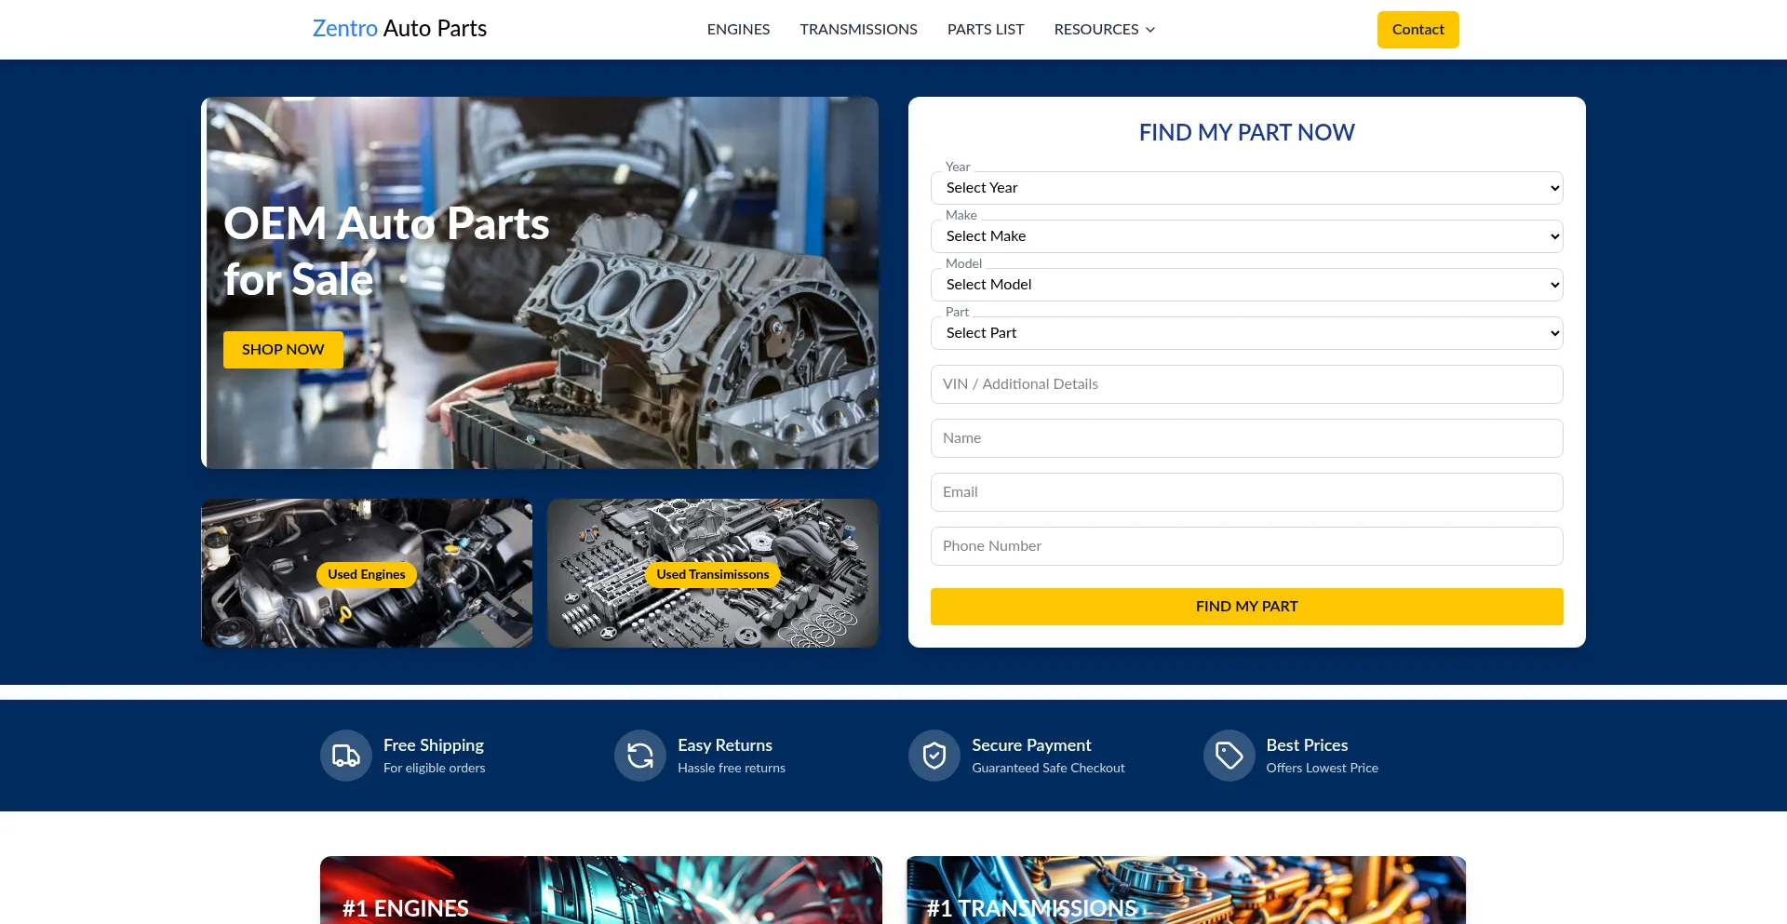Click the Secure Payment shield icon

934,755
